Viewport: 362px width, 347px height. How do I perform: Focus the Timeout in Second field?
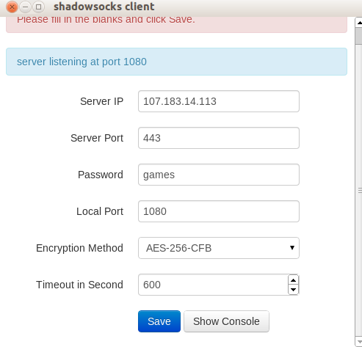213,285
